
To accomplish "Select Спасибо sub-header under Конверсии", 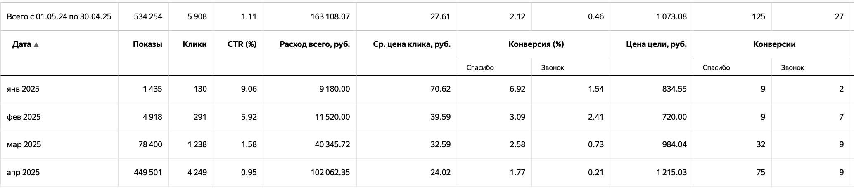I will (716, 67).
